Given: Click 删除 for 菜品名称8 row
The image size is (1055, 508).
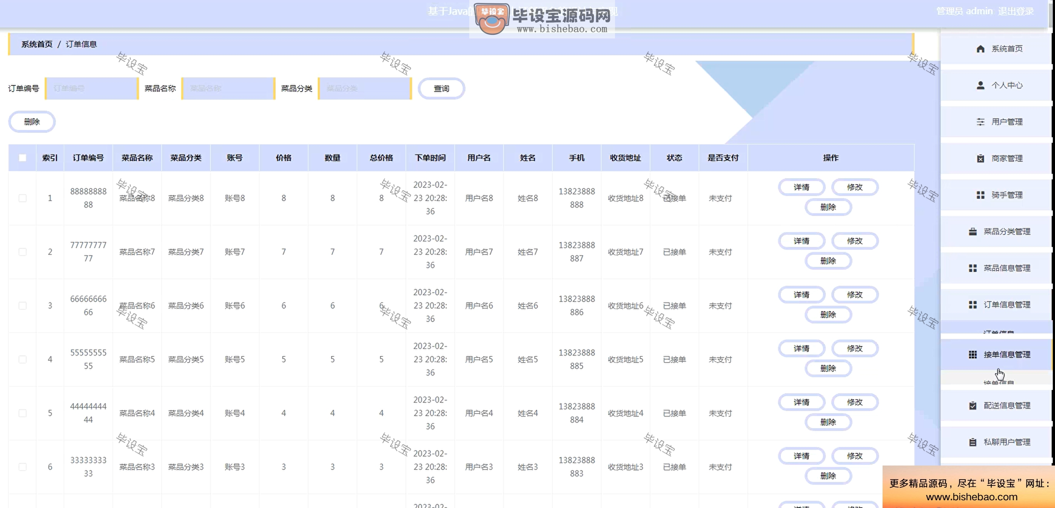Looking at the screenshot, I should tap(828, 207).
